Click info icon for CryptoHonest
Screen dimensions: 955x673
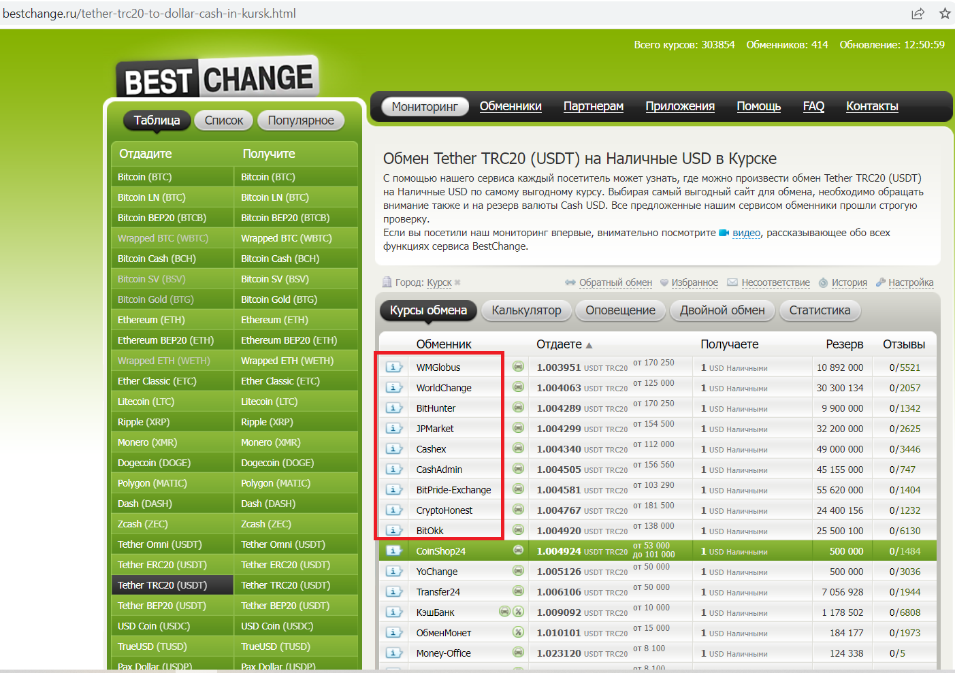[x=394, y=510]
